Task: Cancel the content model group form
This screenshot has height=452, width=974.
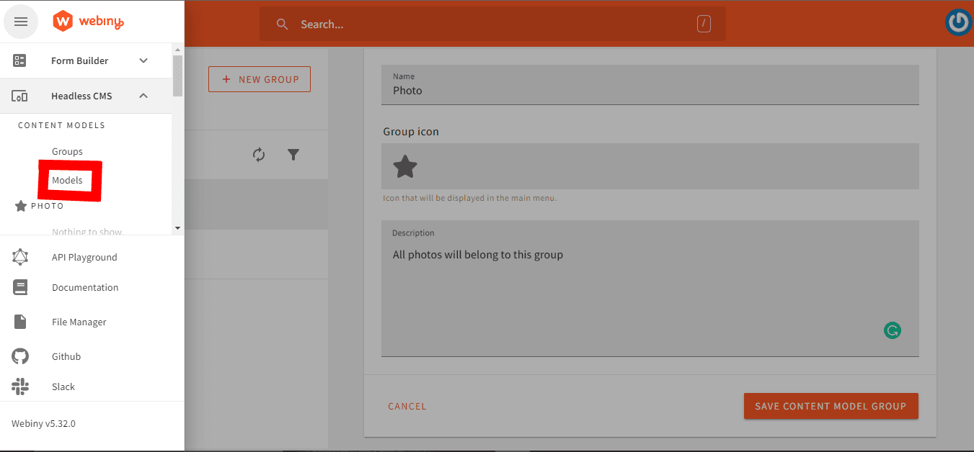Action: point(407,406)
